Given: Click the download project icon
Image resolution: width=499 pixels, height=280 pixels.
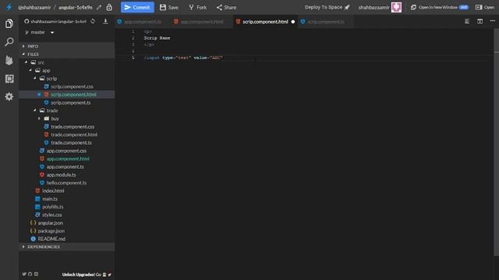Looking at the screenshot, I should click(105, 21).
